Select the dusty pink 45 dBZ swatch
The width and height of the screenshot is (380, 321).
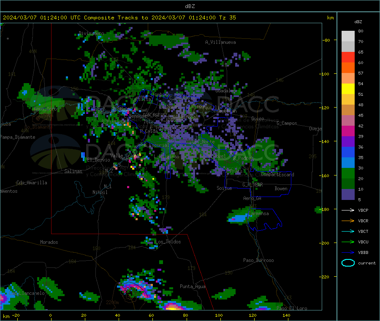[x=348, y=121]
